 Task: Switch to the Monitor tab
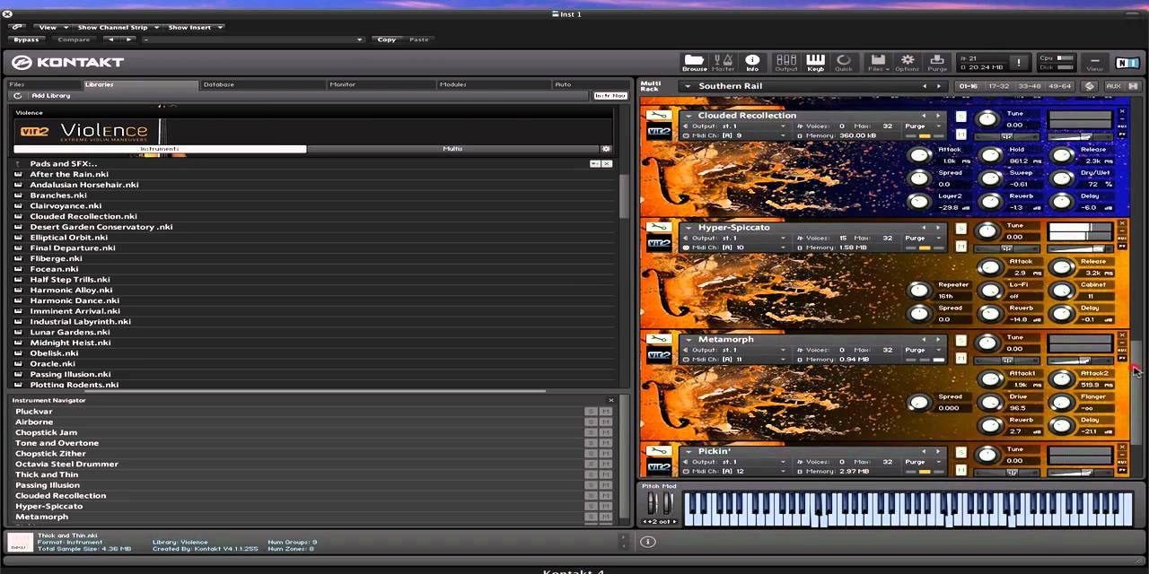click(381, 84)
